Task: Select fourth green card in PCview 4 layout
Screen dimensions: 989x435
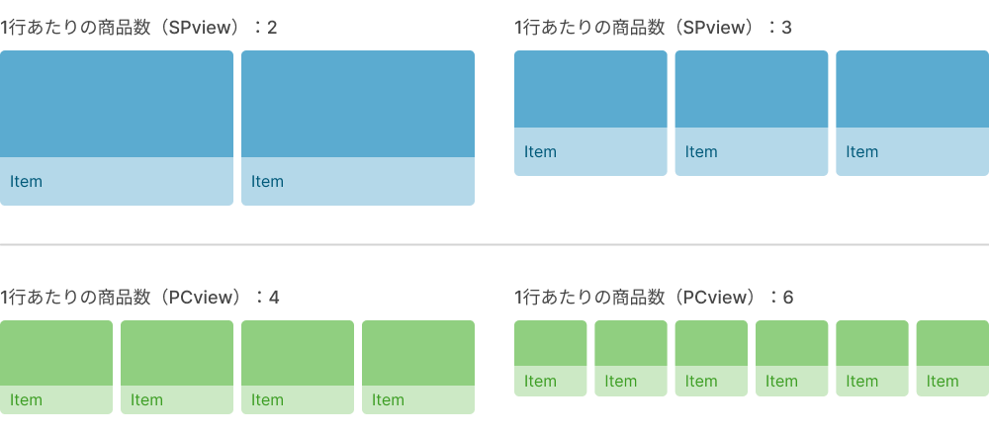Action: (418, 367)
